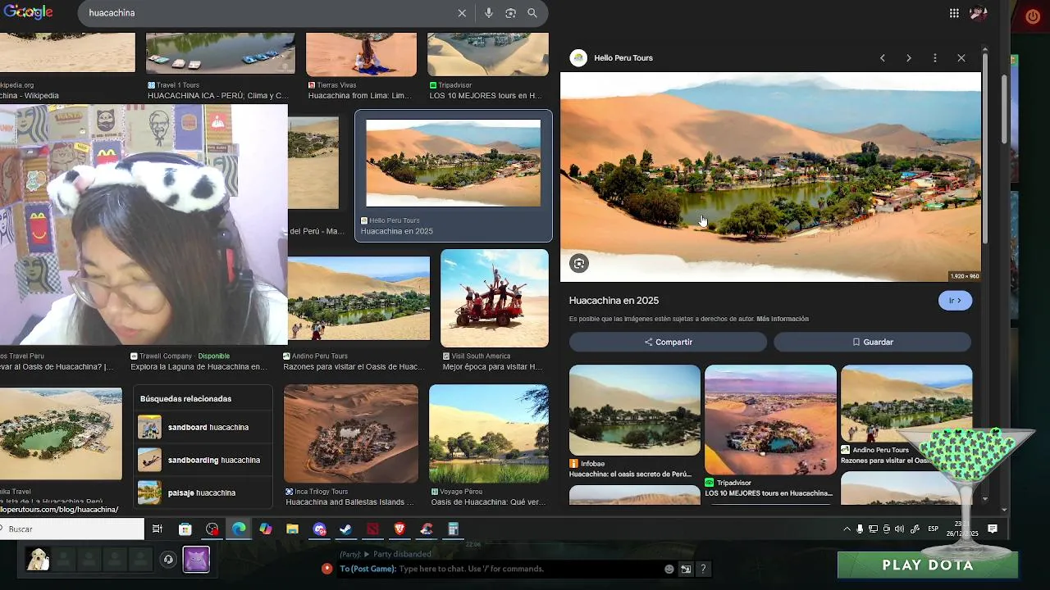Click the red location pin chat channel icon

(327, 569)
